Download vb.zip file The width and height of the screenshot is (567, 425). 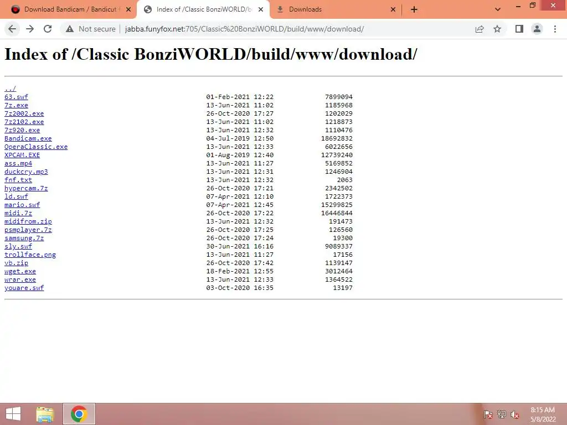(x=16, y=263)
